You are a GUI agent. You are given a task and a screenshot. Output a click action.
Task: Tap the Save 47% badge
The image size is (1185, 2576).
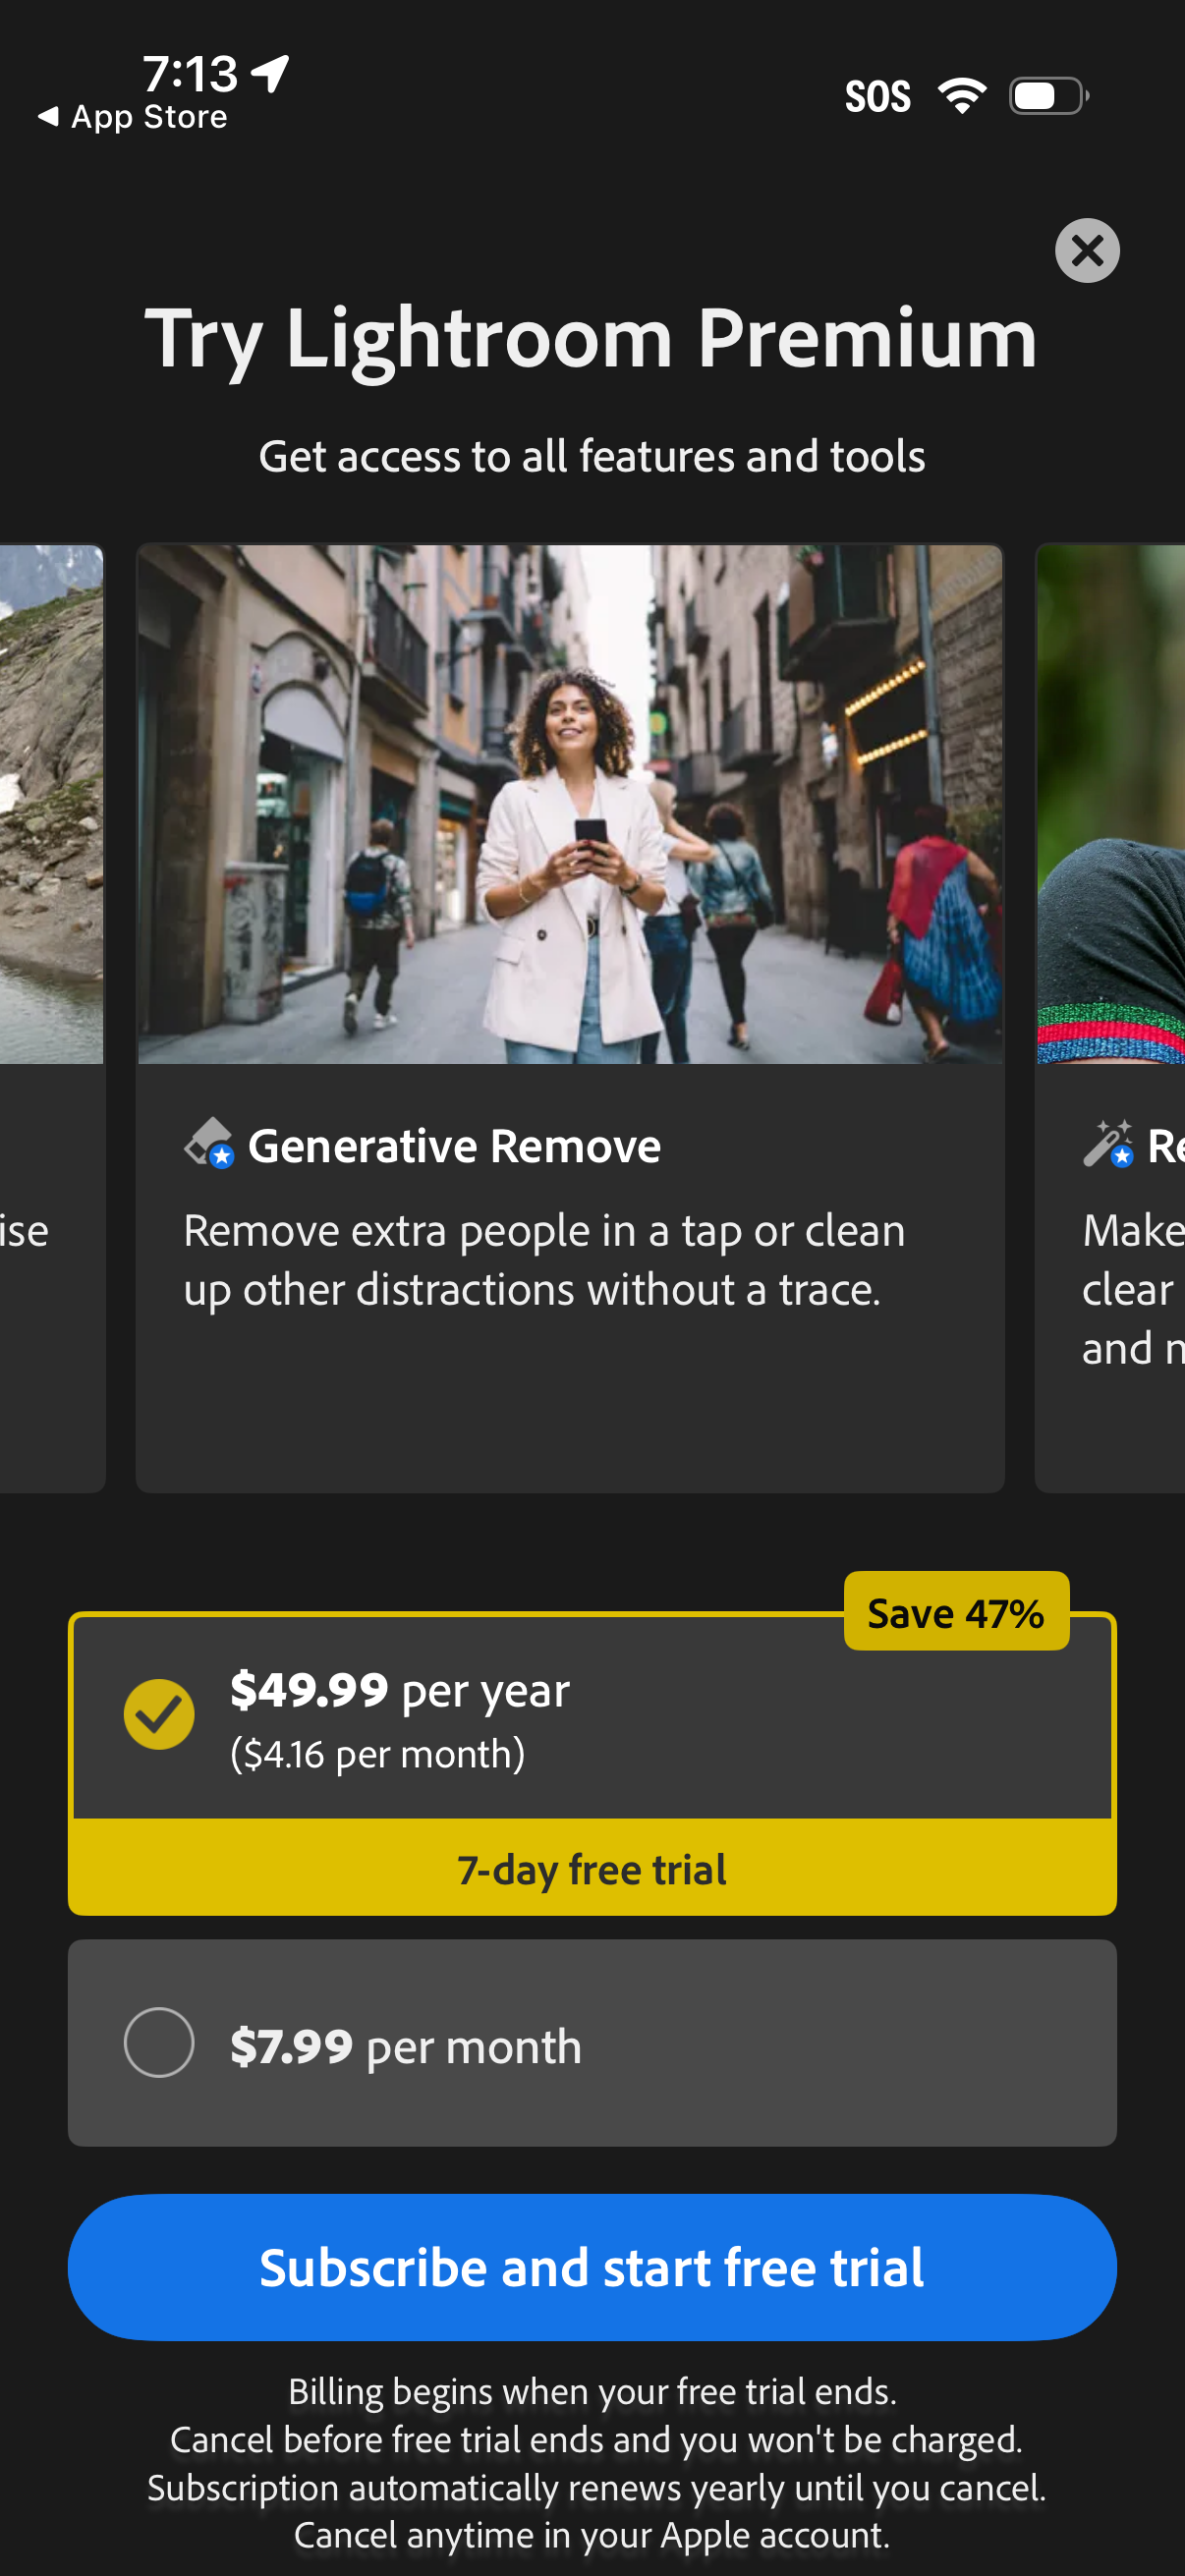pos(956,1612)
